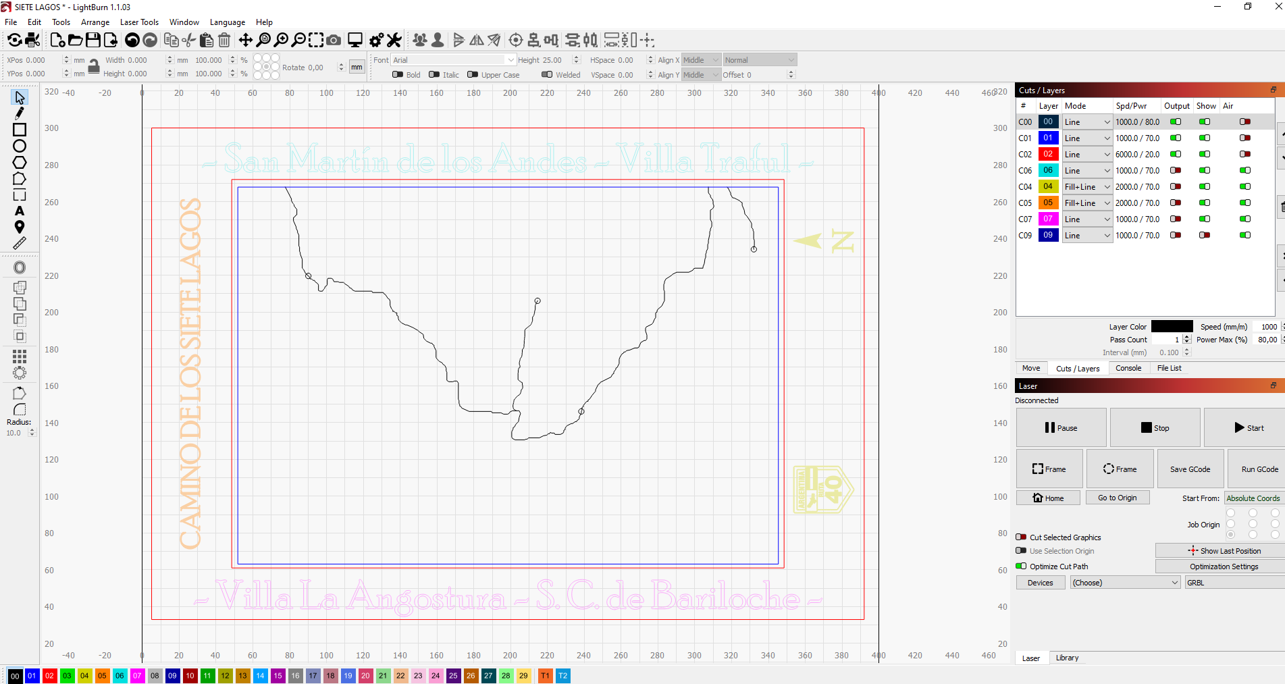The image size is (1285, 684).
Task: Toggle Output for layer C02
Action: 1176,154
